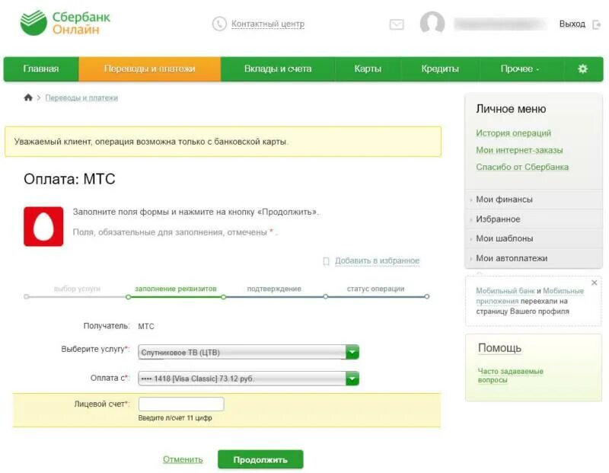Go to the Карты tab
The height and width of the screenshot is (473, 609).
click(368, 69)
